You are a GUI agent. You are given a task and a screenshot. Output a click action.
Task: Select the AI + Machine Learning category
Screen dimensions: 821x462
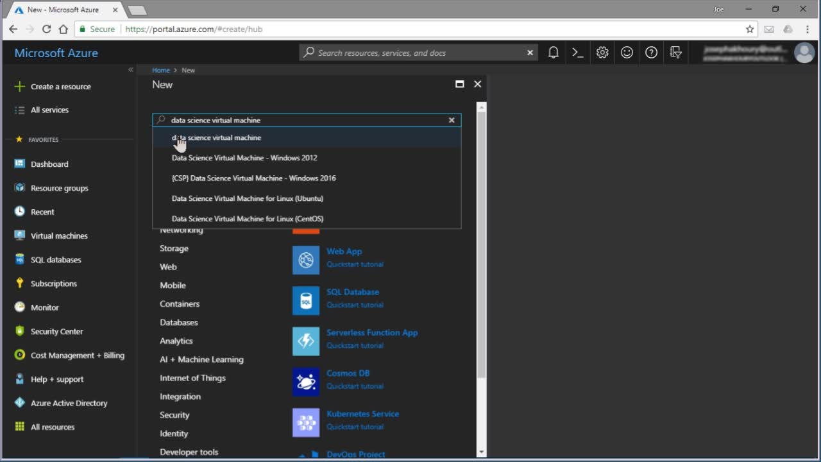pos(201,359)
